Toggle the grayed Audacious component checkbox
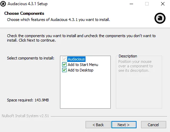This screenshot has height=132, width=170. 64,59
